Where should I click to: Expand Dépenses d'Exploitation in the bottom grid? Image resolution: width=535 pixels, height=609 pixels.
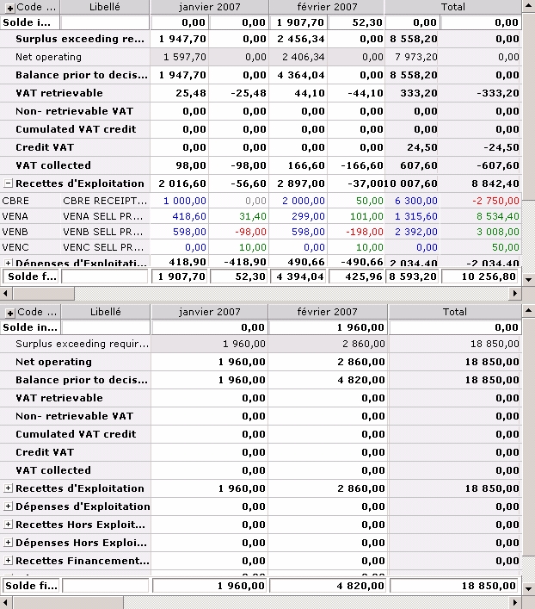8,506
